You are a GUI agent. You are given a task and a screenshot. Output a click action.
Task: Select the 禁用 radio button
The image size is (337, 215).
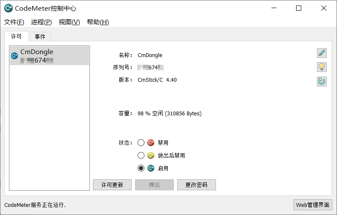(141, 143)
